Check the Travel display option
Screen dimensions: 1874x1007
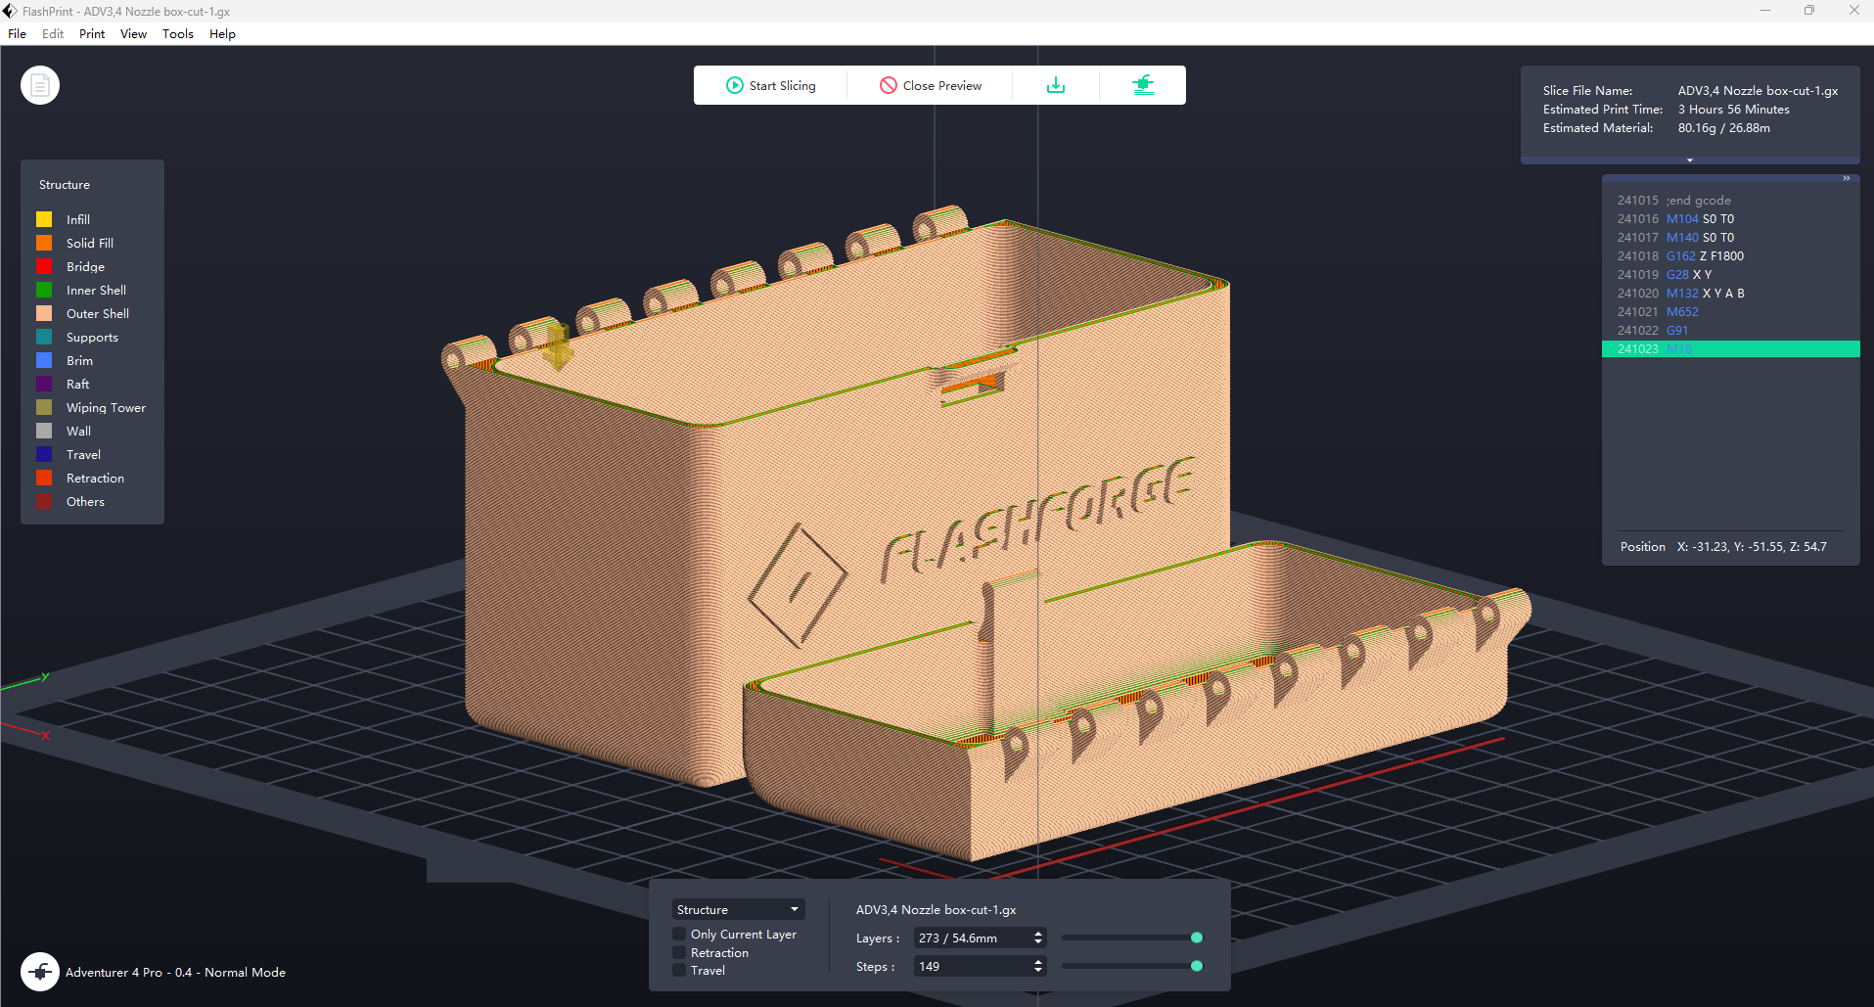click(679, 971)
